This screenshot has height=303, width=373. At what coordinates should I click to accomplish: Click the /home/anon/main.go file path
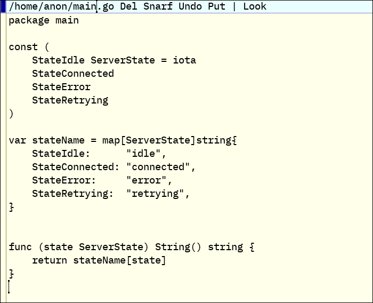tap(61, 6)
